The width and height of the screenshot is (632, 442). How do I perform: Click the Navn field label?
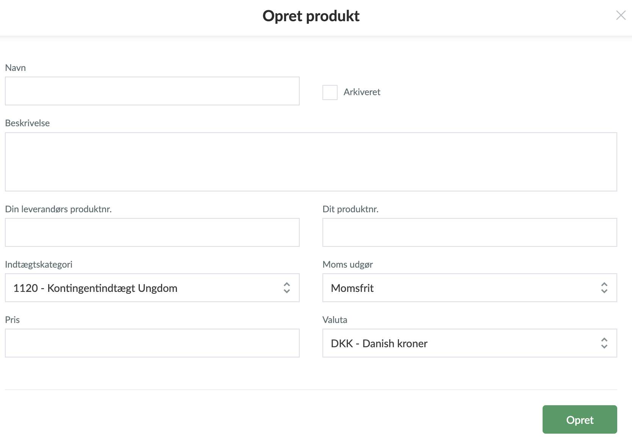16,68
